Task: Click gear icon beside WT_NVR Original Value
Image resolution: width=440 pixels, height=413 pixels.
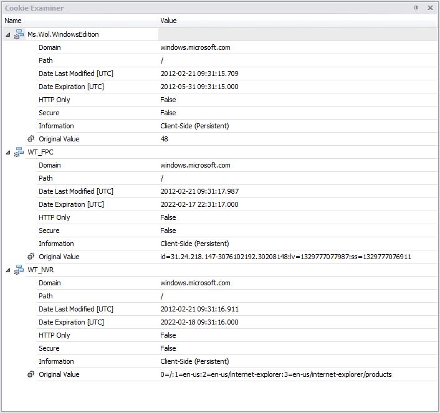Action: (31, 374)
